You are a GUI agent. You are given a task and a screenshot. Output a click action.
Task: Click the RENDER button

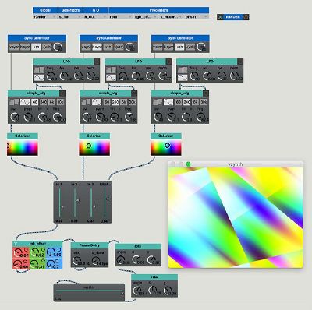233,17
